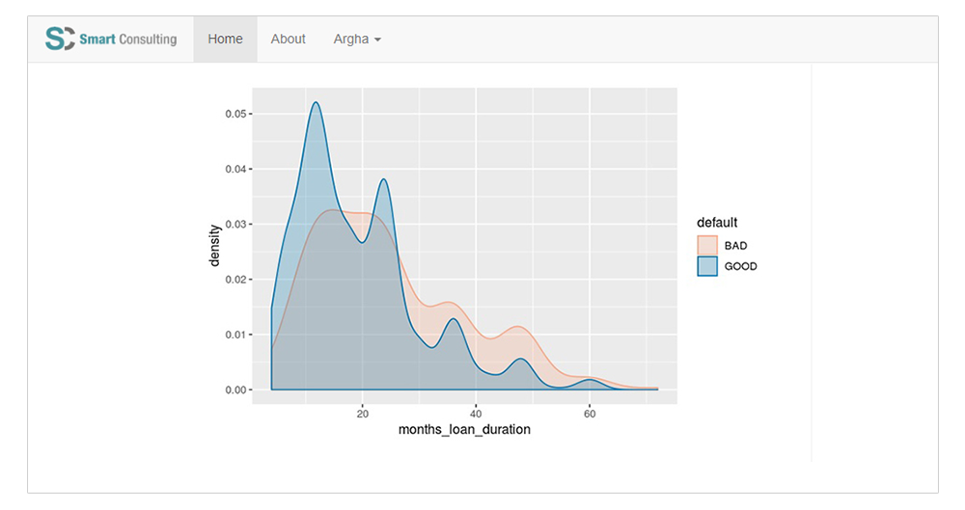Screen dimensions: 965x510
Task: Click the 0.03 y-axis tick label
Action: click(235, 224)
